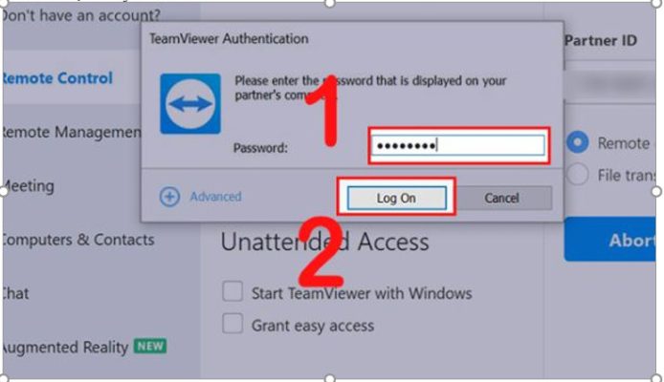
Task: Click the TeamViewer logo icon in dialog
Action: pyautogui.click(x=190, y=103)
